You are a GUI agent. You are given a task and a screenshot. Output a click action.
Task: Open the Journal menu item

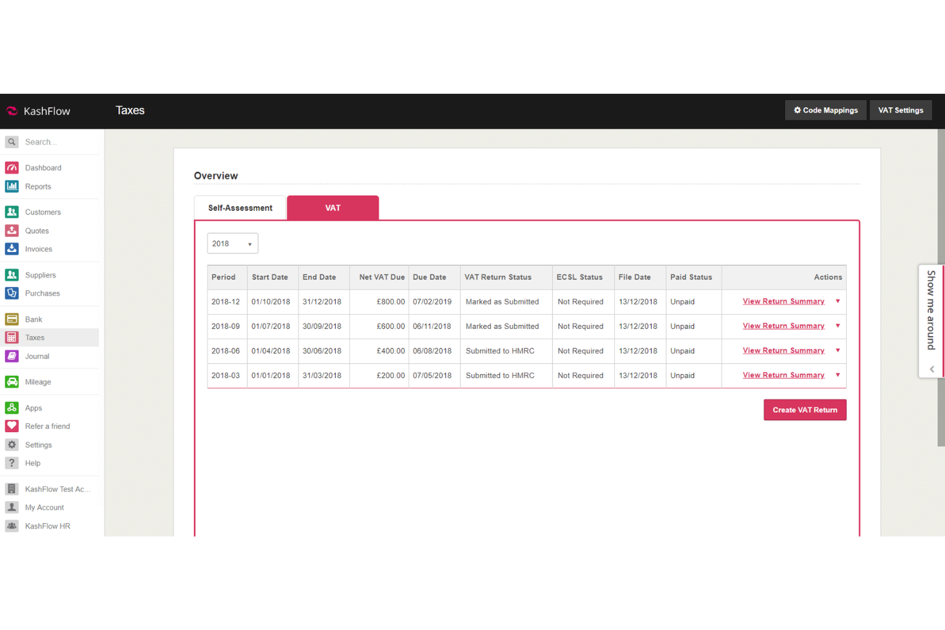point(37,356)
